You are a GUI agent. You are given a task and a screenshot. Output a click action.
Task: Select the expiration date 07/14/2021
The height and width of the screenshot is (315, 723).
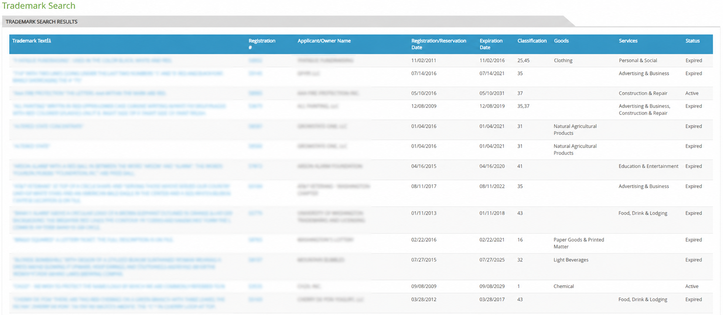point(492,73)
